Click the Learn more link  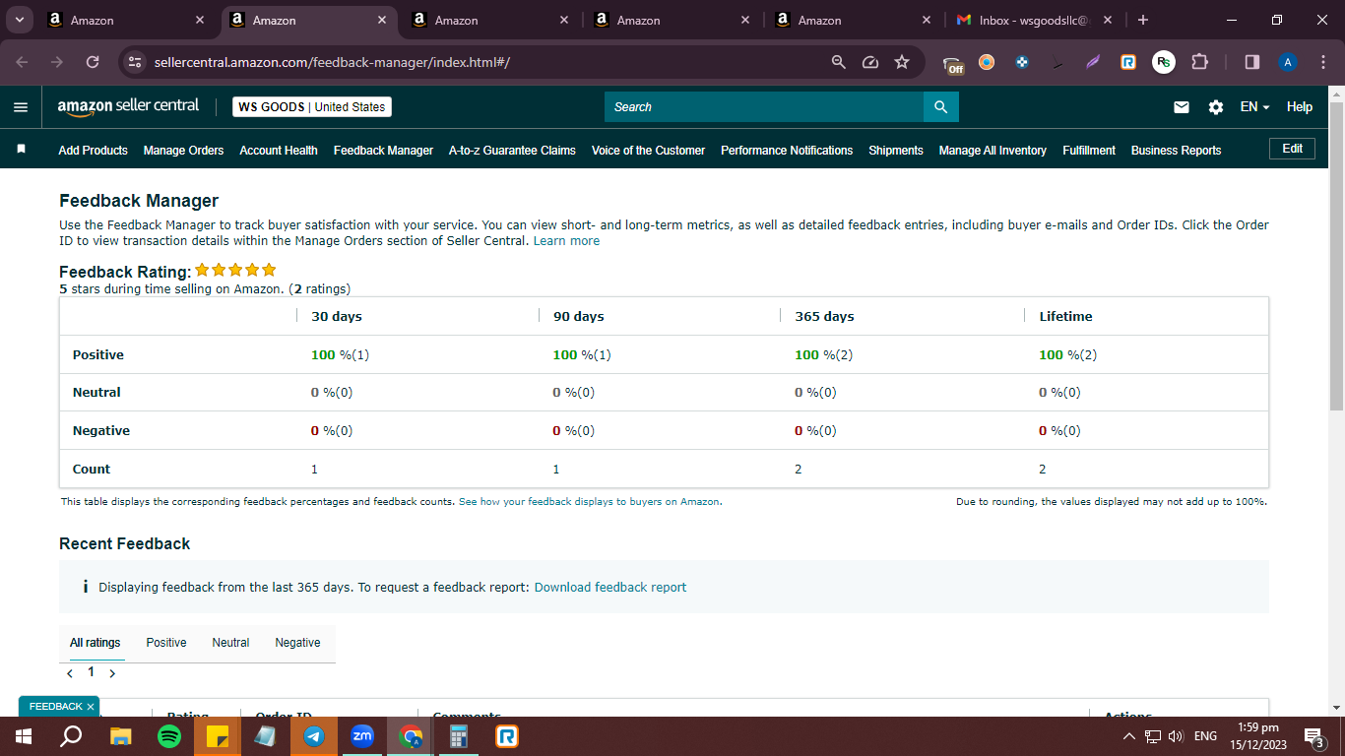click(566, 241)
